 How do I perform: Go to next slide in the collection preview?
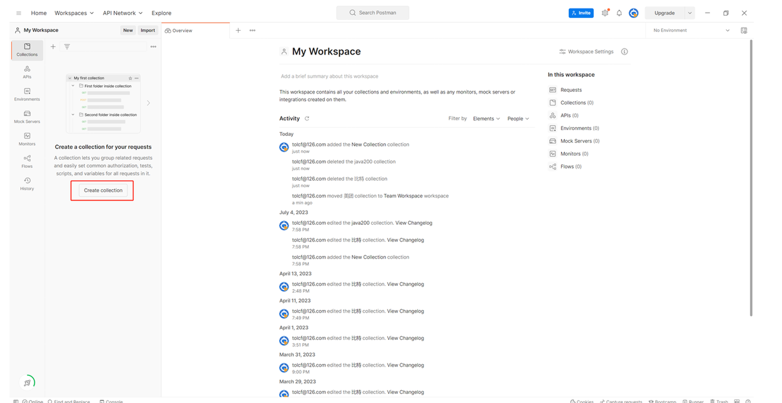tap(148, 103)
